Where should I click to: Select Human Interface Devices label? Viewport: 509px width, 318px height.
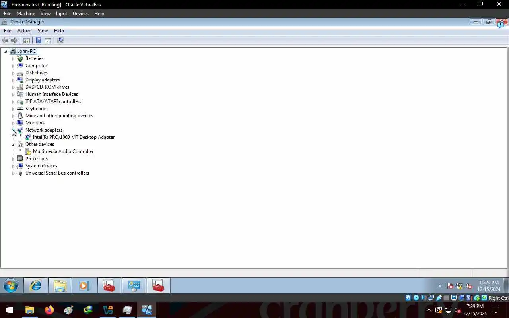click(52, 94)
